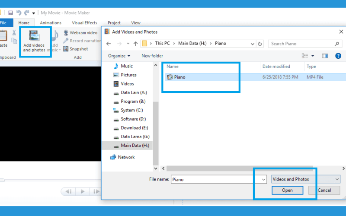
Task: Click the blue Help question mark icon
Action: click(338, 56)
